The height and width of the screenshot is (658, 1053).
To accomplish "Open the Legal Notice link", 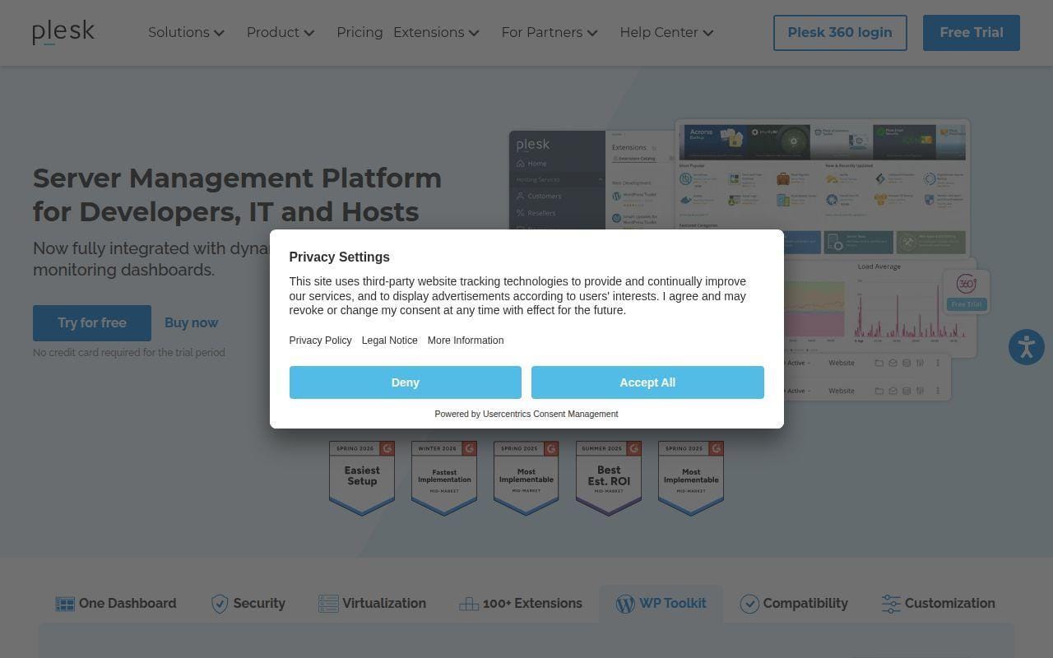I will (x=390, y=341).
